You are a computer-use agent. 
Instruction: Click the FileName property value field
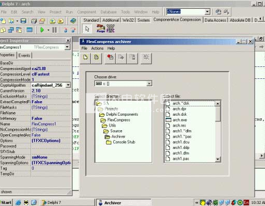pyautogui.click(x=51, y=113)
